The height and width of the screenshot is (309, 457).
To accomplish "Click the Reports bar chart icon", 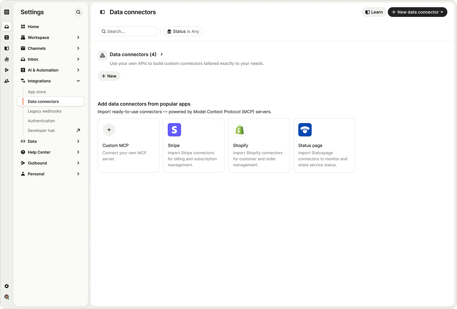I will coord(7,59).
